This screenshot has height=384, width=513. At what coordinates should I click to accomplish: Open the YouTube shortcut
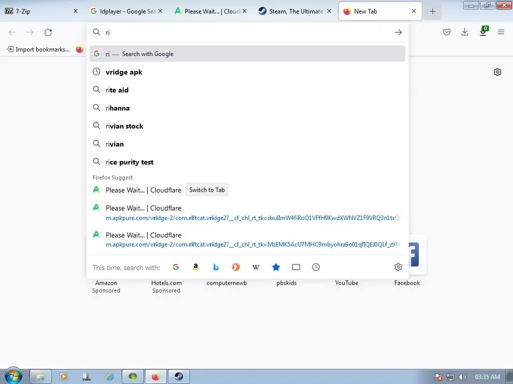tap(347, 283)
